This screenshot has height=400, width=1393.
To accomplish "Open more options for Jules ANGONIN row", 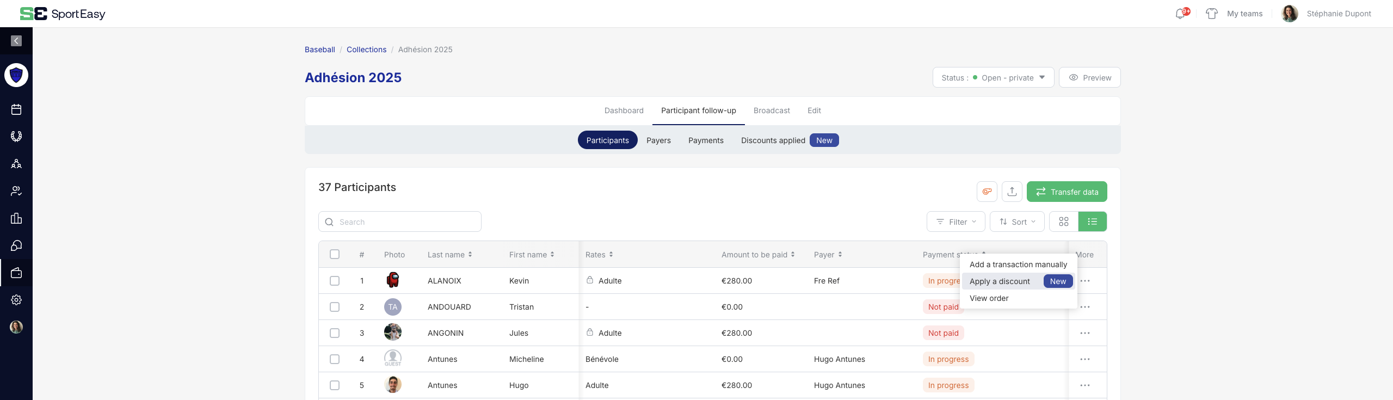I will tap(1084, 333).
